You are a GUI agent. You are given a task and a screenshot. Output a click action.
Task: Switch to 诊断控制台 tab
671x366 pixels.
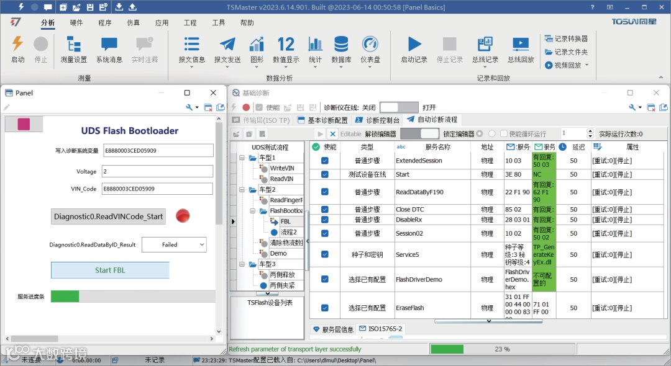[378, 120]
